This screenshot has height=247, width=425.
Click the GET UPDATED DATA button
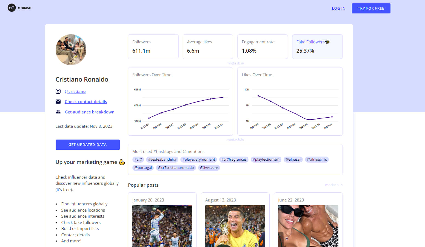(88, 145)
